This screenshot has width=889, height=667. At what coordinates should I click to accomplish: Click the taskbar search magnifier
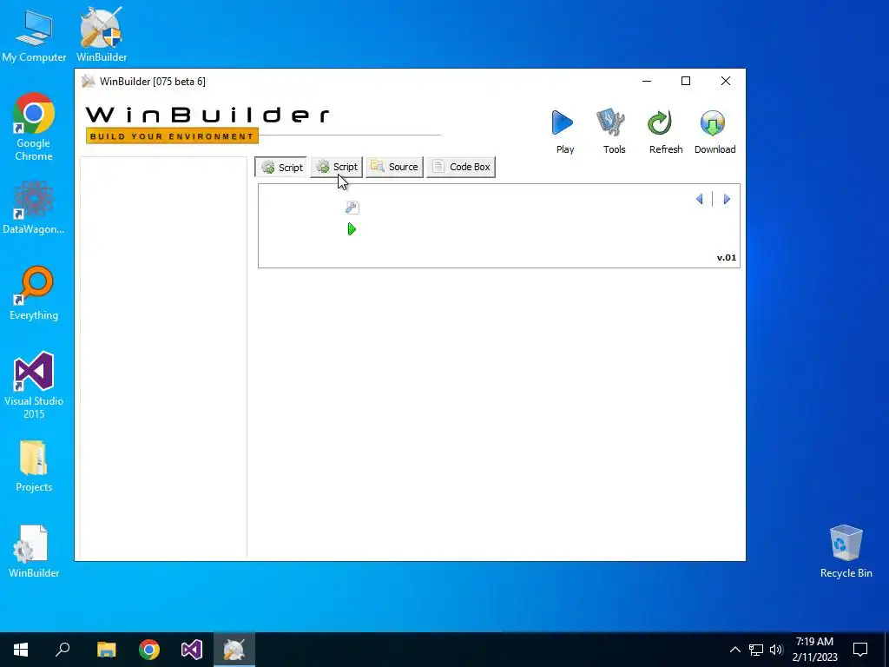click(x=63, y=650)
